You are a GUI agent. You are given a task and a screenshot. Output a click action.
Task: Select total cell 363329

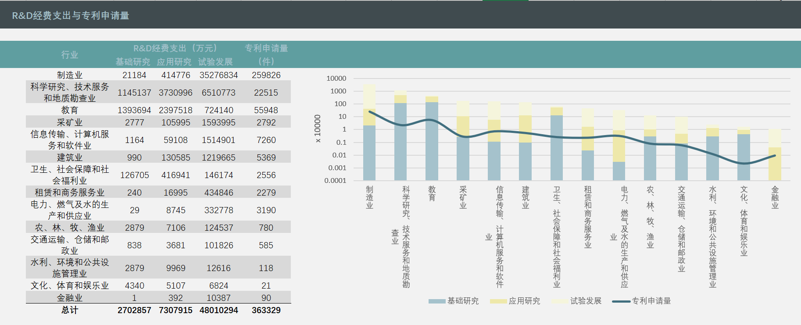point(266,310)
